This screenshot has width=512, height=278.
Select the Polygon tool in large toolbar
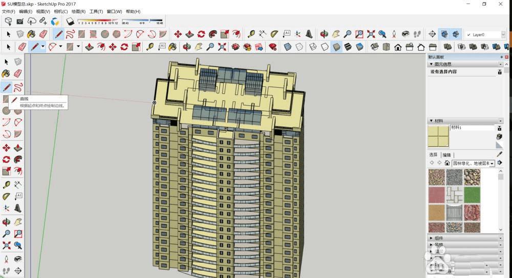coord(117,34)
